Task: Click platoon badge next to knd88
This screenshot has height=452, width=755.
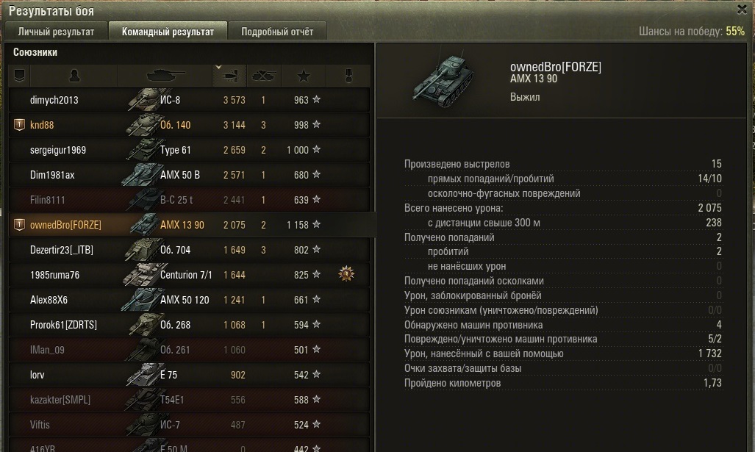Action: click(x=19, y=125)
